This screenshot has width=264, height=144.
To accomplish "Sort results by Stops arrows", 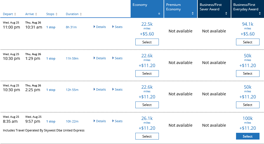I will pyautogui.click(x=56, y=14).
